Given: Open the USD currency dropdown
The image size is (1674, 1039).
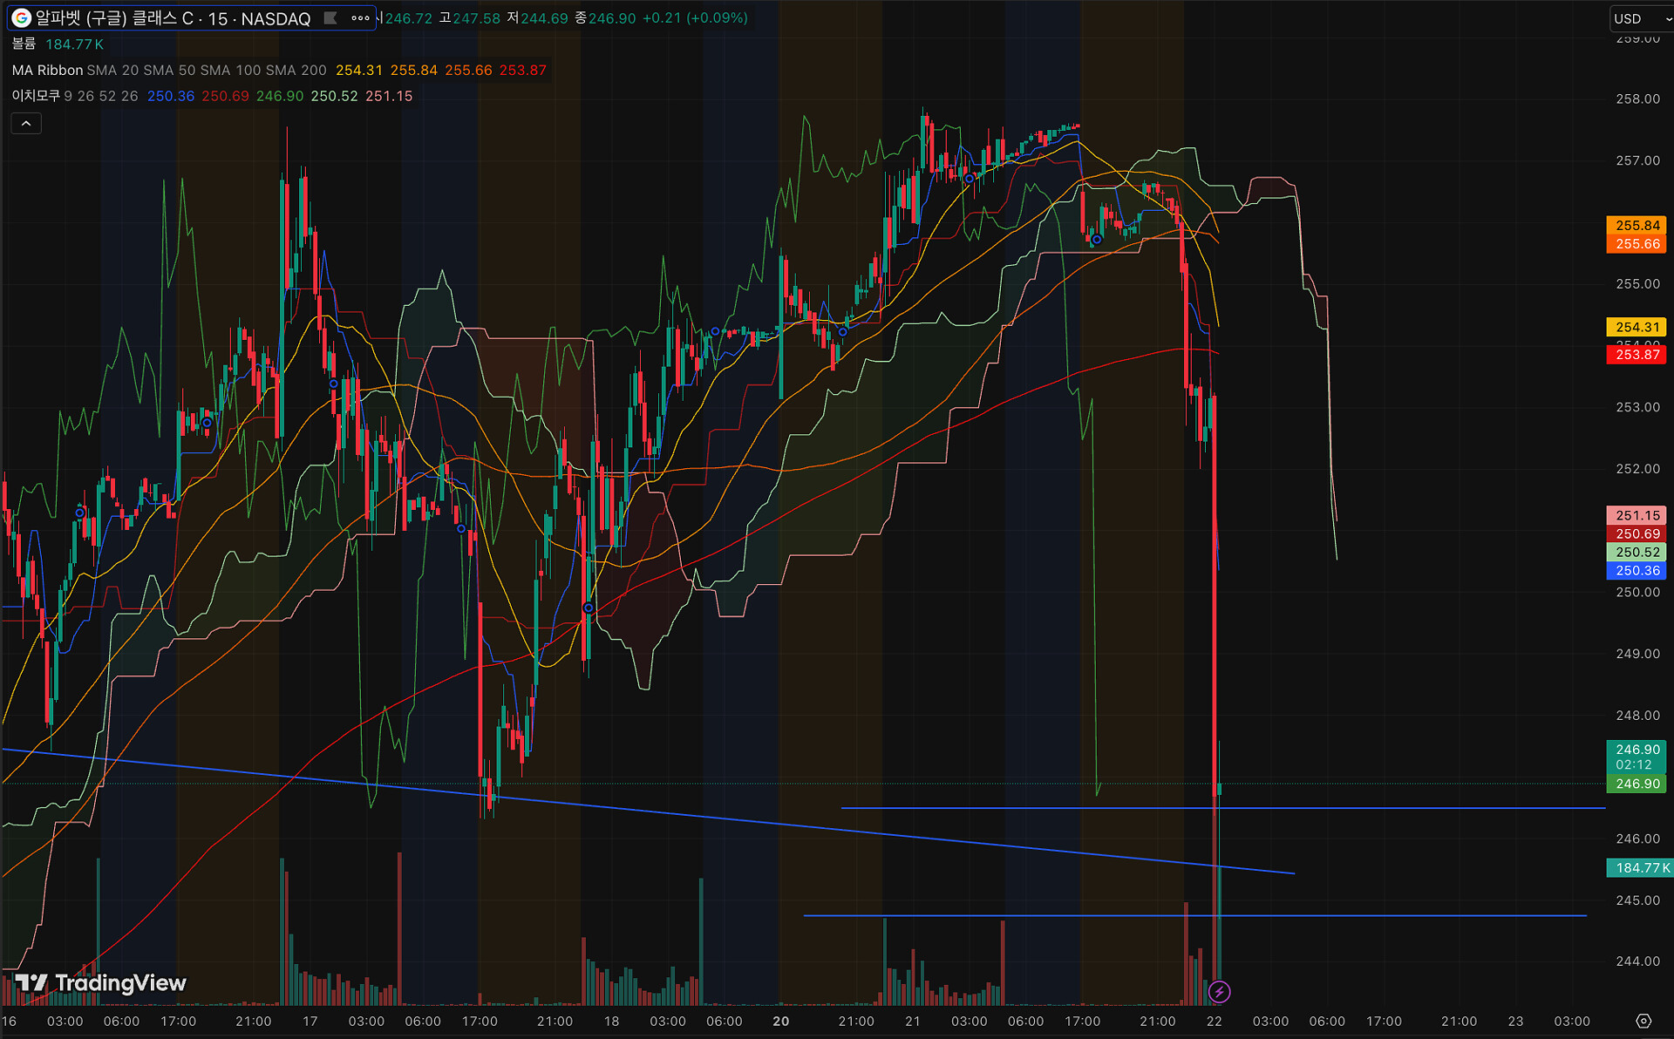Looking at the screenshot, I should coord(1637,18).
